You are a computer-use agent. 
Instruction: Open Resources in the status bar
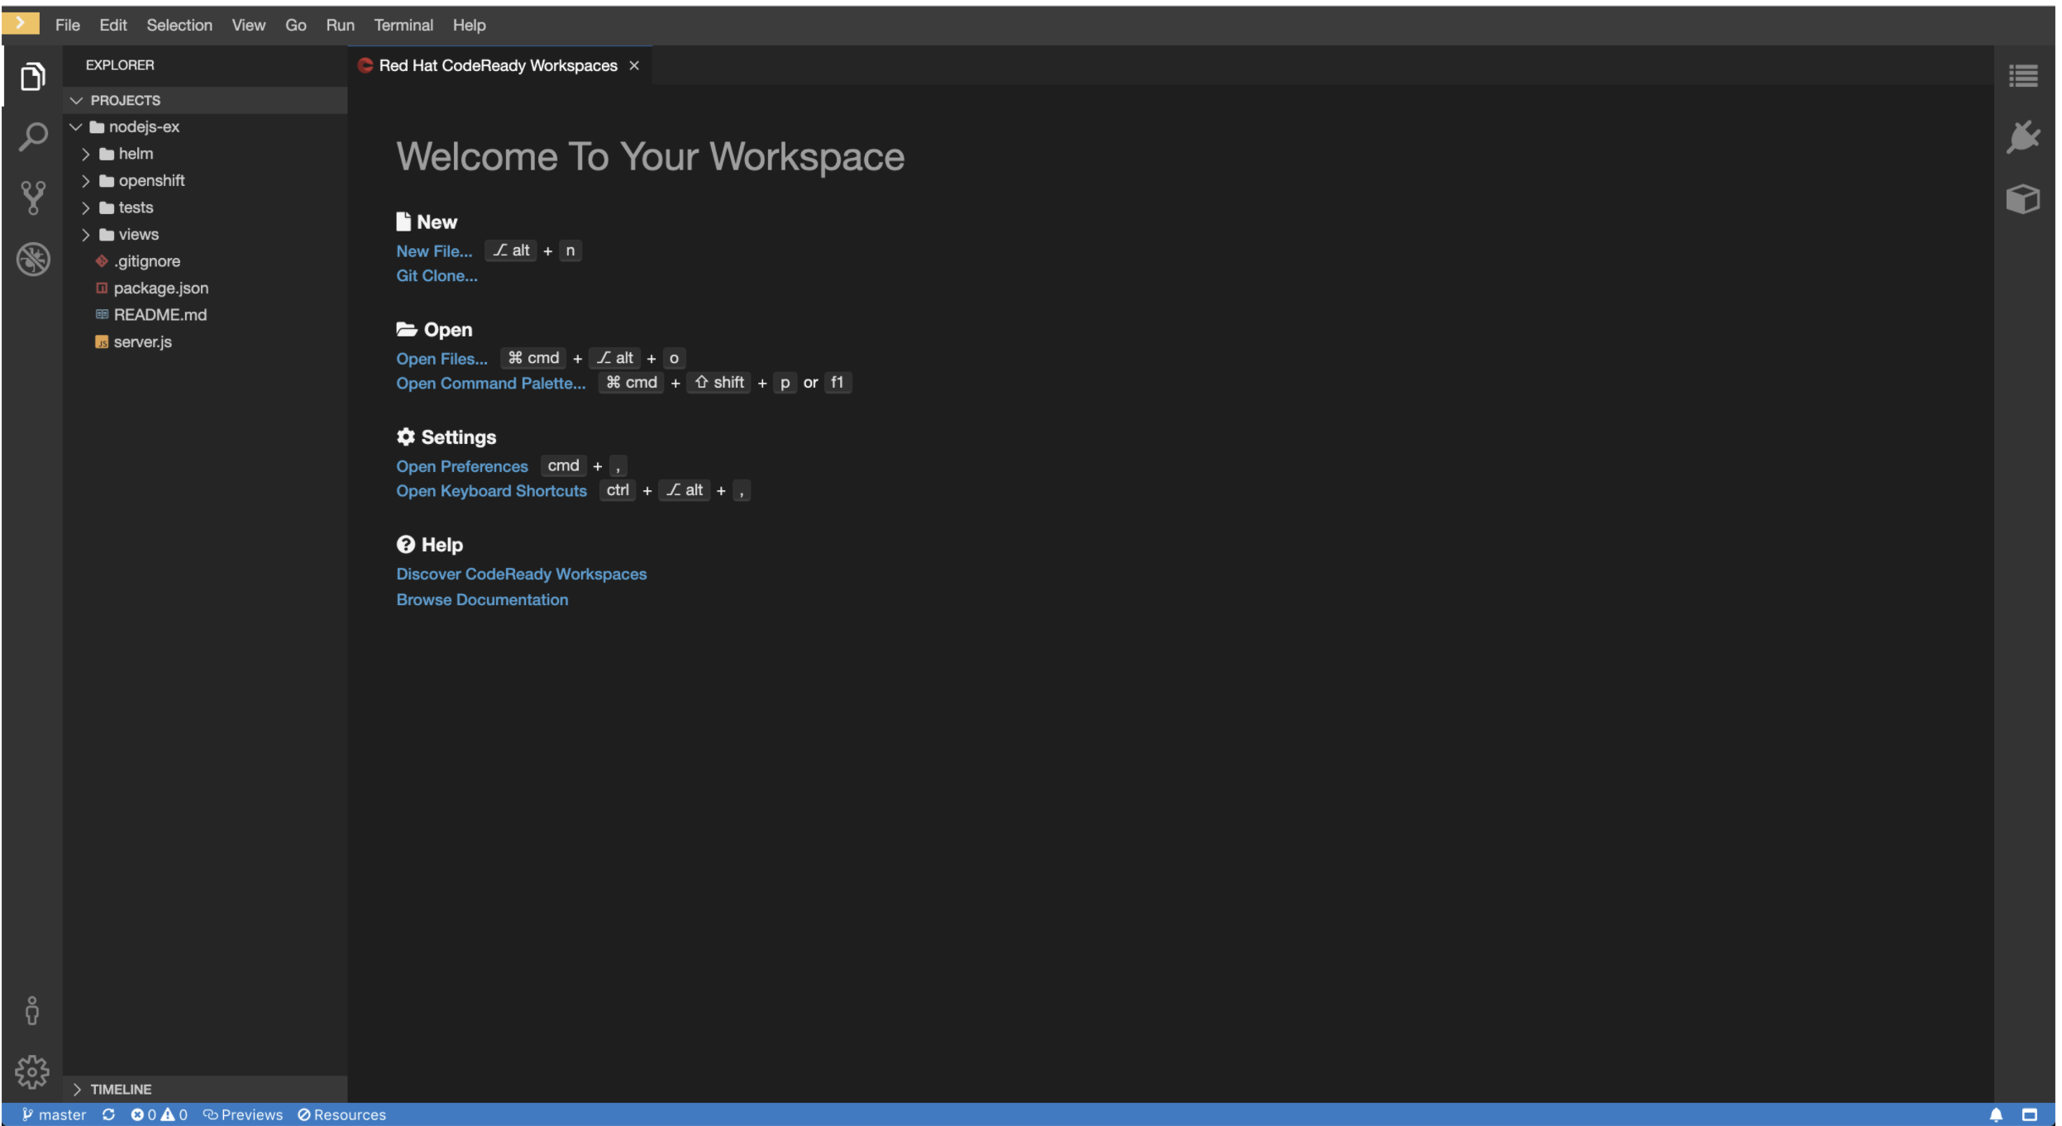341,1114
